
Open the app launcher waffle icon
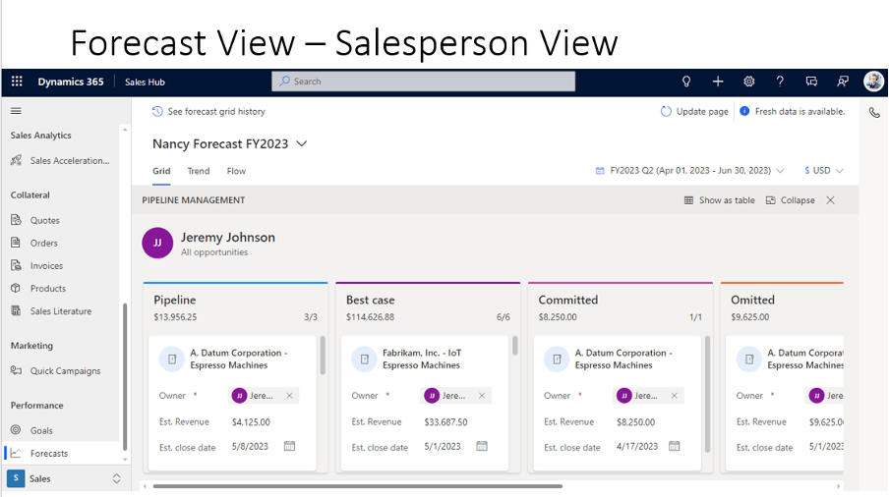[x=17, y=82]
